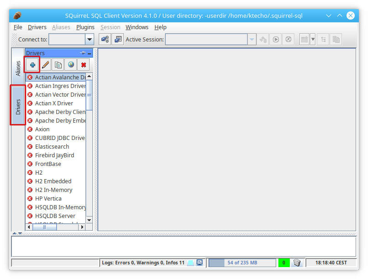Click the last documents icon in the main toolbar

coord(336,39)
